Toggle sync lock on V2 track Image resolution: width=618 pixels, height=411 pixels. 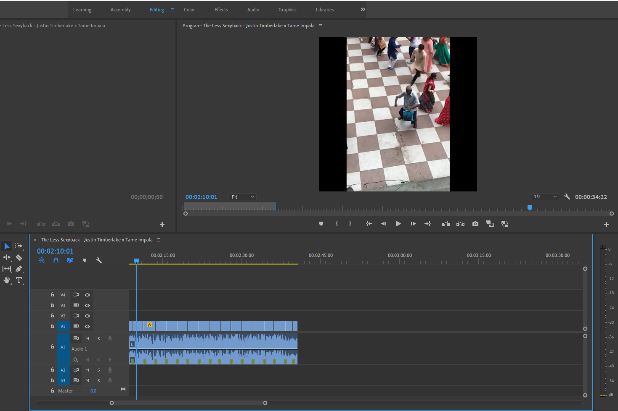pyautogui.click(x=76, y=316)
